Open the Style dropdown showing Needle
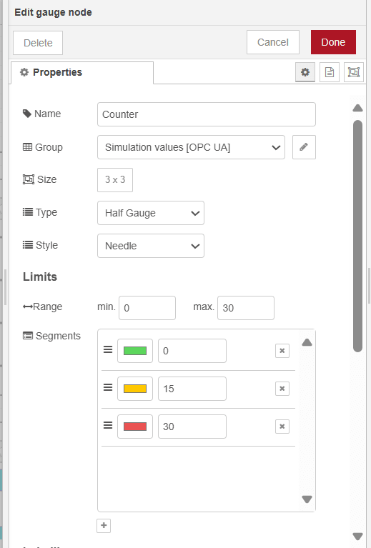This screenshot has height=548, width=371. tap(151, 246)
